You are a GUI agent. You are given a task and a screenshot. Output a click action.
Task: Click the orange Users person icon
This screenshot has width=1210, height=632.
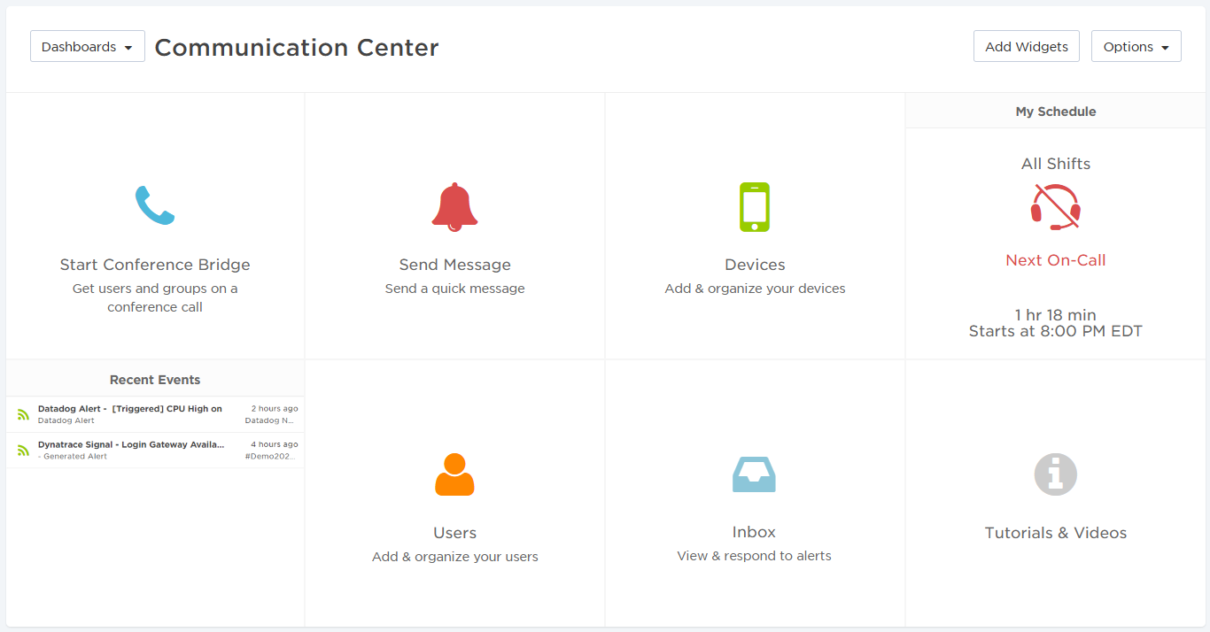click(x=454, y=474)
